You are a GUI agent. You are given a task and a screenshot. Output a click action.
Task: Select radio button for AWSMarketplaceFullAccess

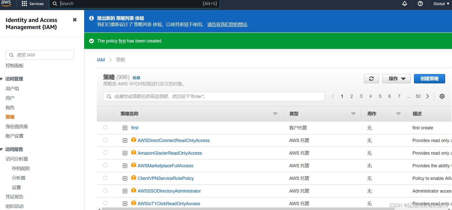click(105, 165)
